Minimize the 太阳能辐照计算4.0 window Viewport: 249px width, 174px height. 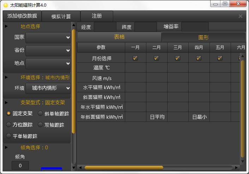[215, 4]
